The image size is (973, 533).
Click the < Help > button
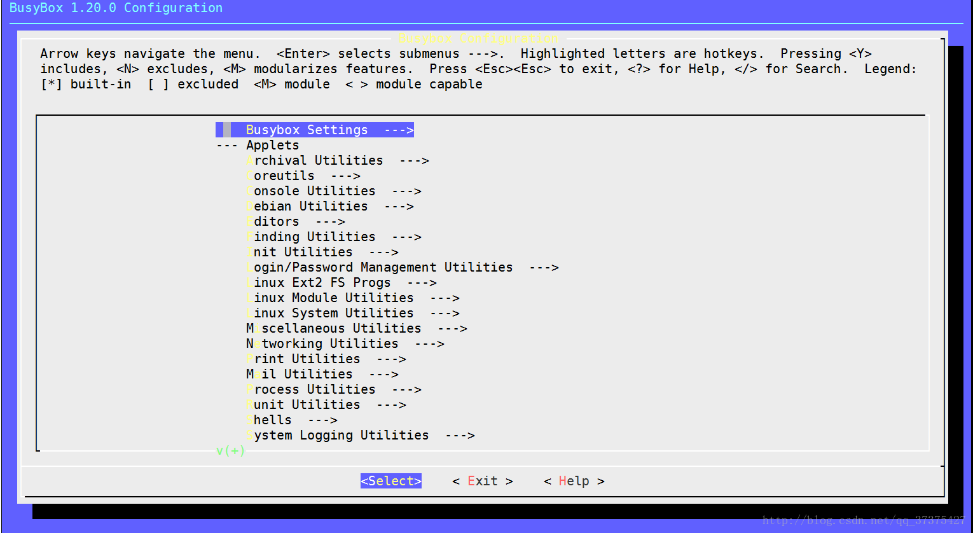pyautogui.click(x=574, y=481)
